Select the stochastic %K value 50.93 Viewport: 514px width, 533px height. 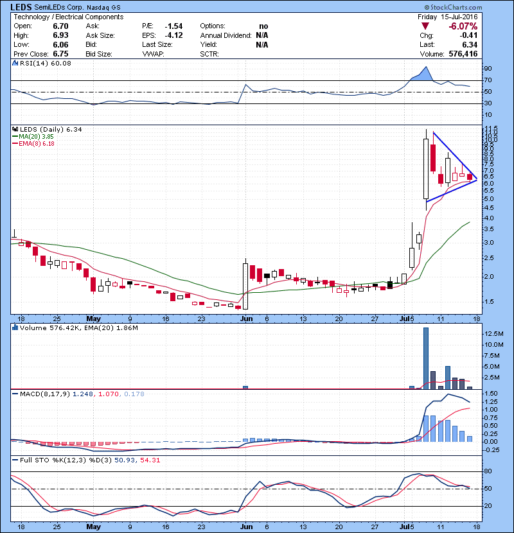(124, 460)
